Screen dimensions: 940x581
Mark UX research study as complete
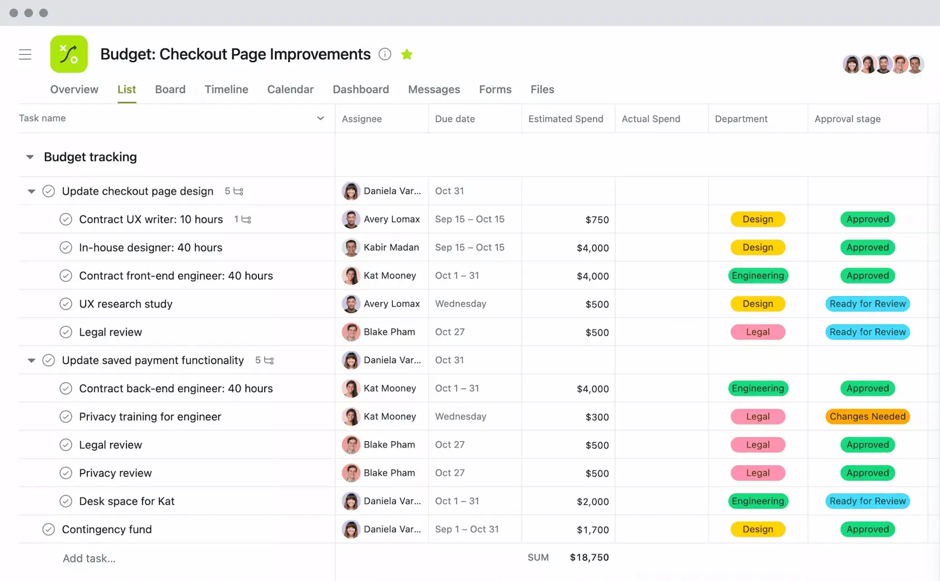65,304
